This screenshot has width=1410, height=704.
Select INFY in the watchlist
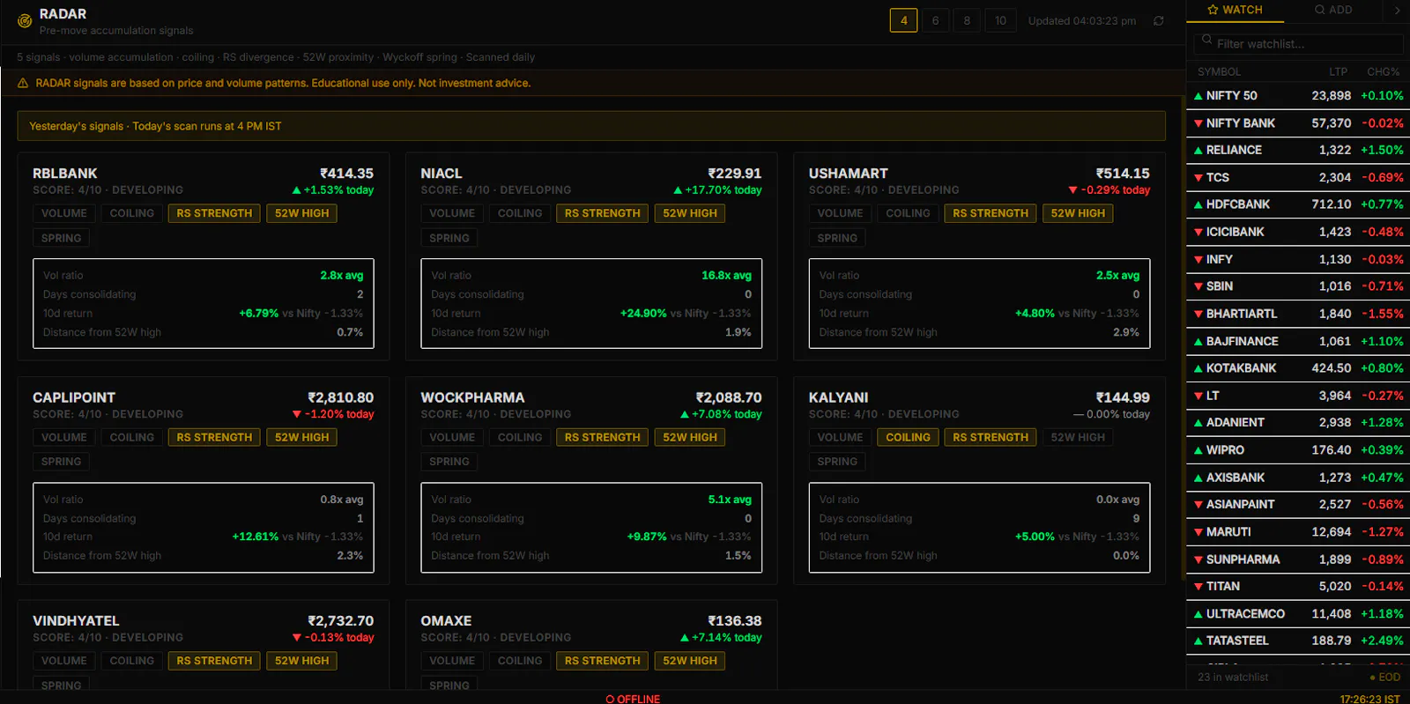pyautogui.click(x=1298, y=259)
